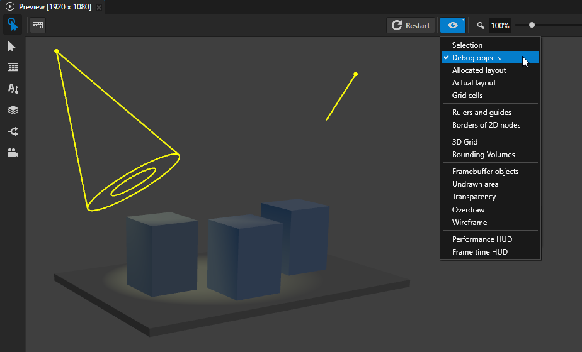Image resolution: width=582 pixels, height=352 pixels.
Task: Select the camera tool
Action: coord(13,153)
